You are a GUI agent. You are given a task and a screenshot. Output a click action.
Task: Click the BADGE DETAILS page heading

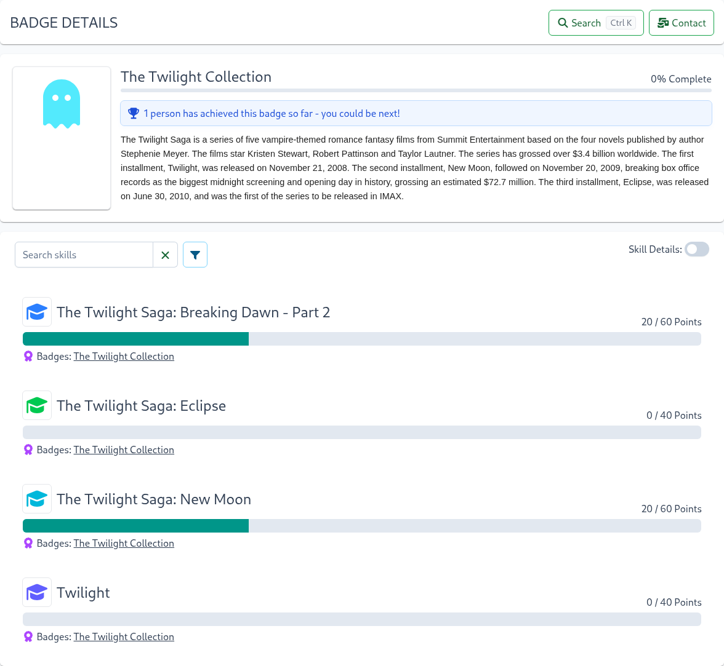64,23
